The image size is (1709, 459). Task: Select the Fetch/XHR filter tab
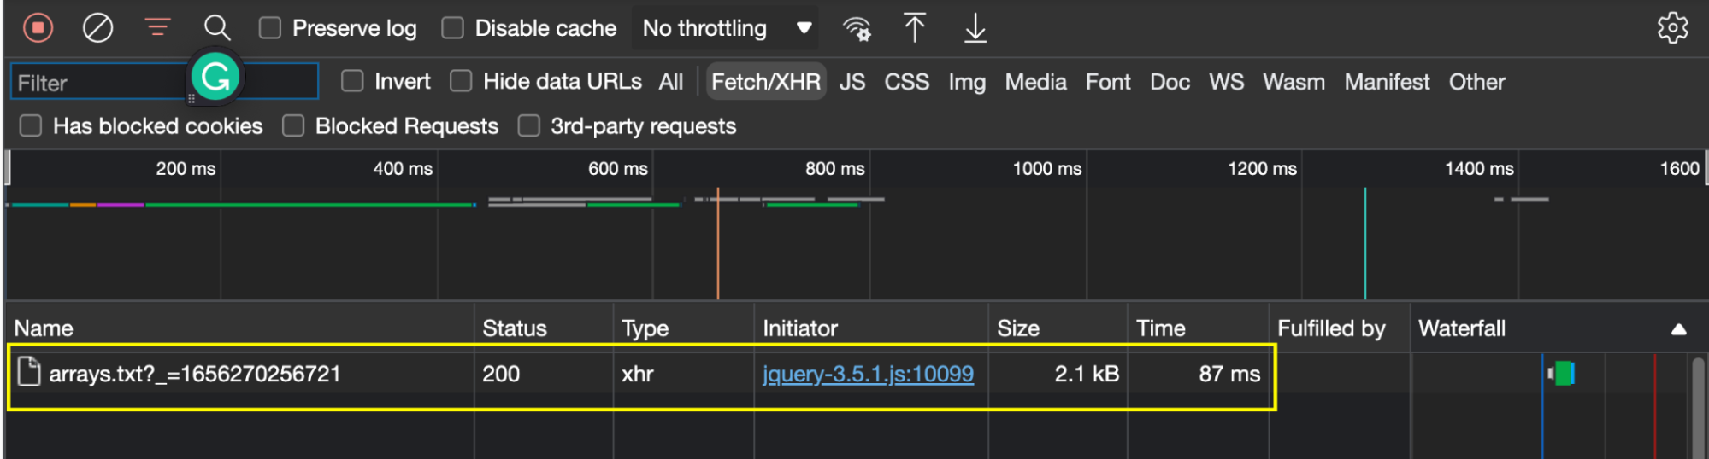[x=765, y=82]
